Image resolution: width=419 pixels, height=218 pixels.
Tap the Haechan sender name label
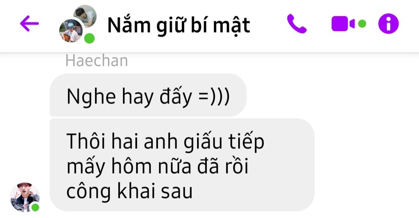[x=97, y=61]
